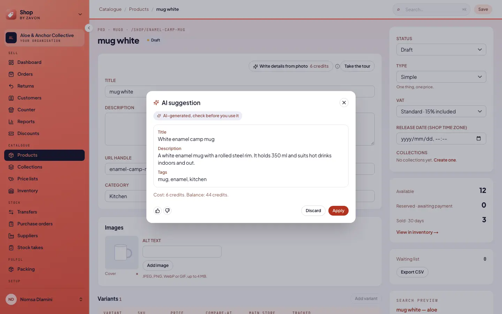Go to Inventory in the sidebar
502x314 pixels.
coord(44,191)
